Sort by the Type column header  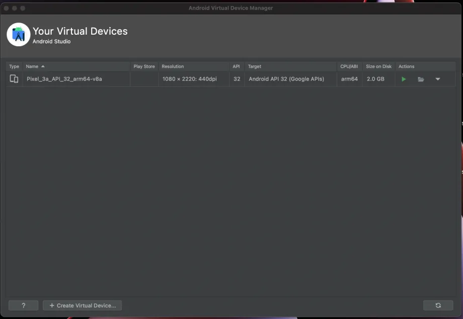coord(14,66)
